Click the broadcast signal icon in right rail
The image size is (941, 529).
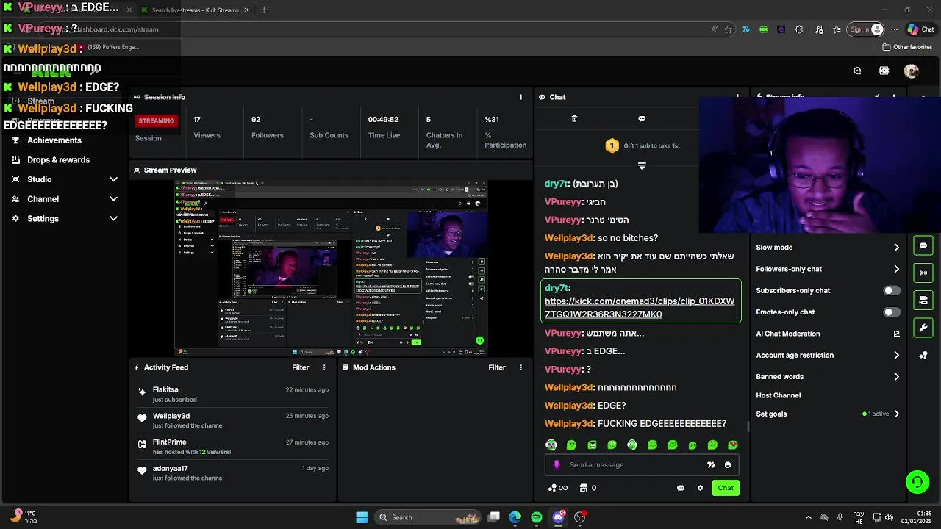point(923,273)
